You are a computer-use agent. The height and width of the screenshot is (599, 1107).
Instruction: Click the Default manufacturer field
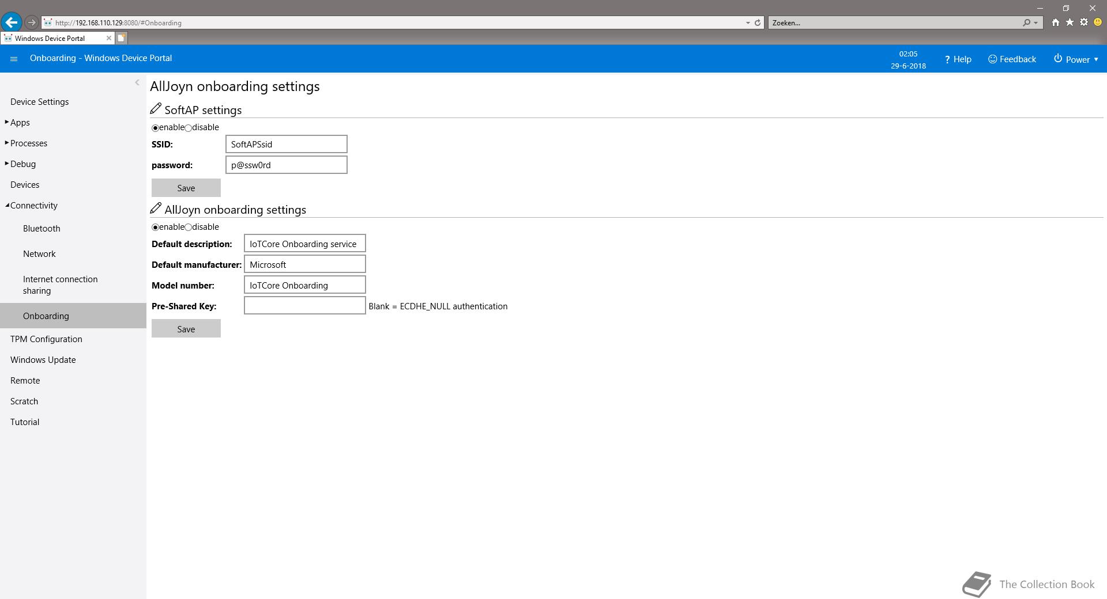pyautogui.click(x=304, y=264)
